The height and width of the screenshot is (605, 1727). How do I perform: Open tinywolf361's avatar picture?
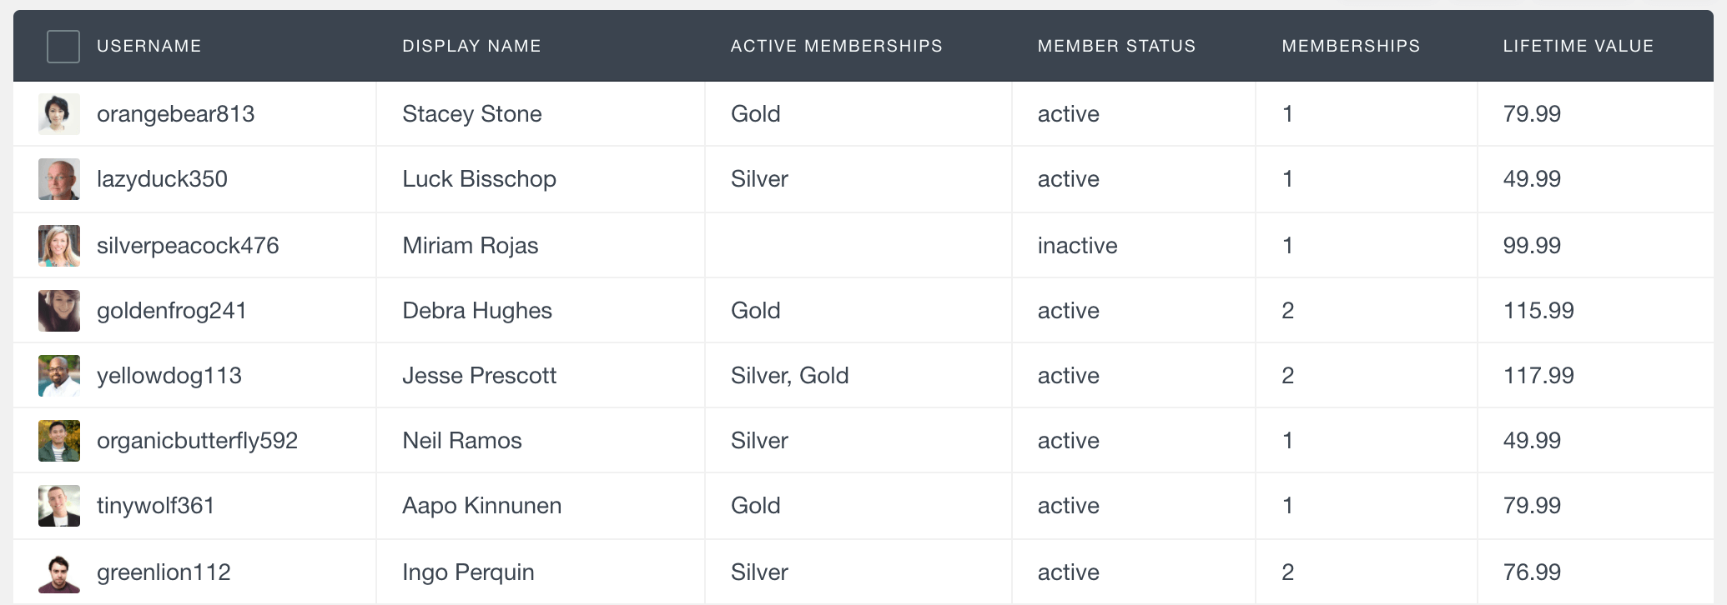pos(59,506)
